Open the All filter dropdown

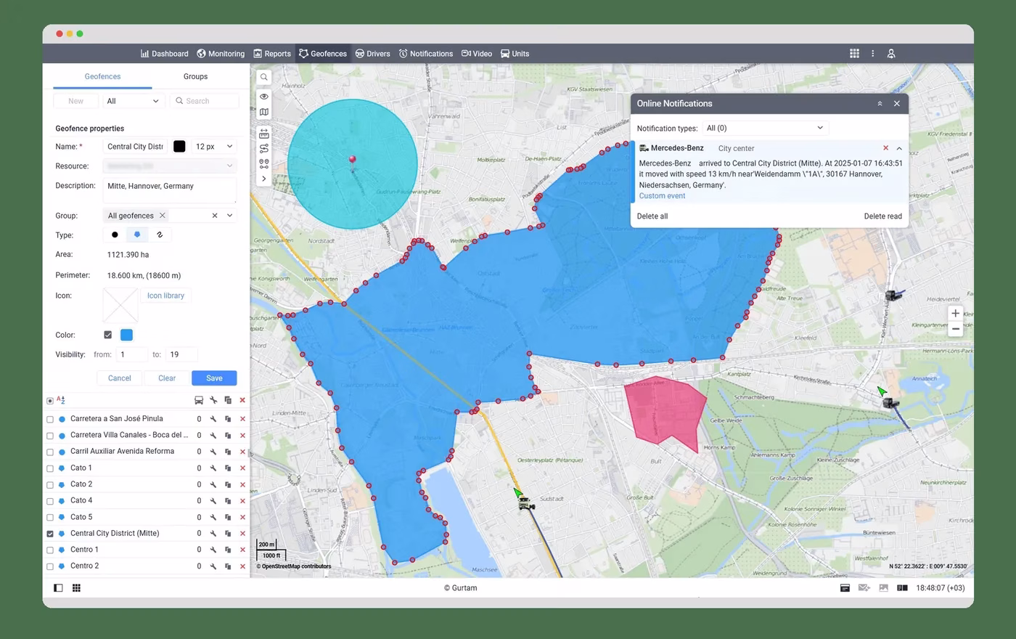(x=133, y=101)
